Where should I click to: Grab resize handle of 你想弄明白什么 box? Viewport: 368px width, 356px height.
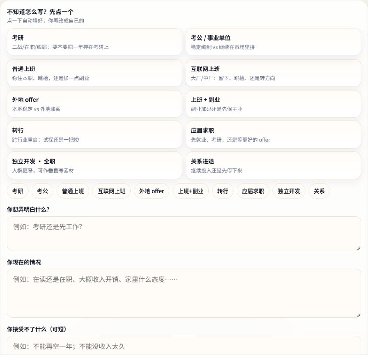click(358, 248)
